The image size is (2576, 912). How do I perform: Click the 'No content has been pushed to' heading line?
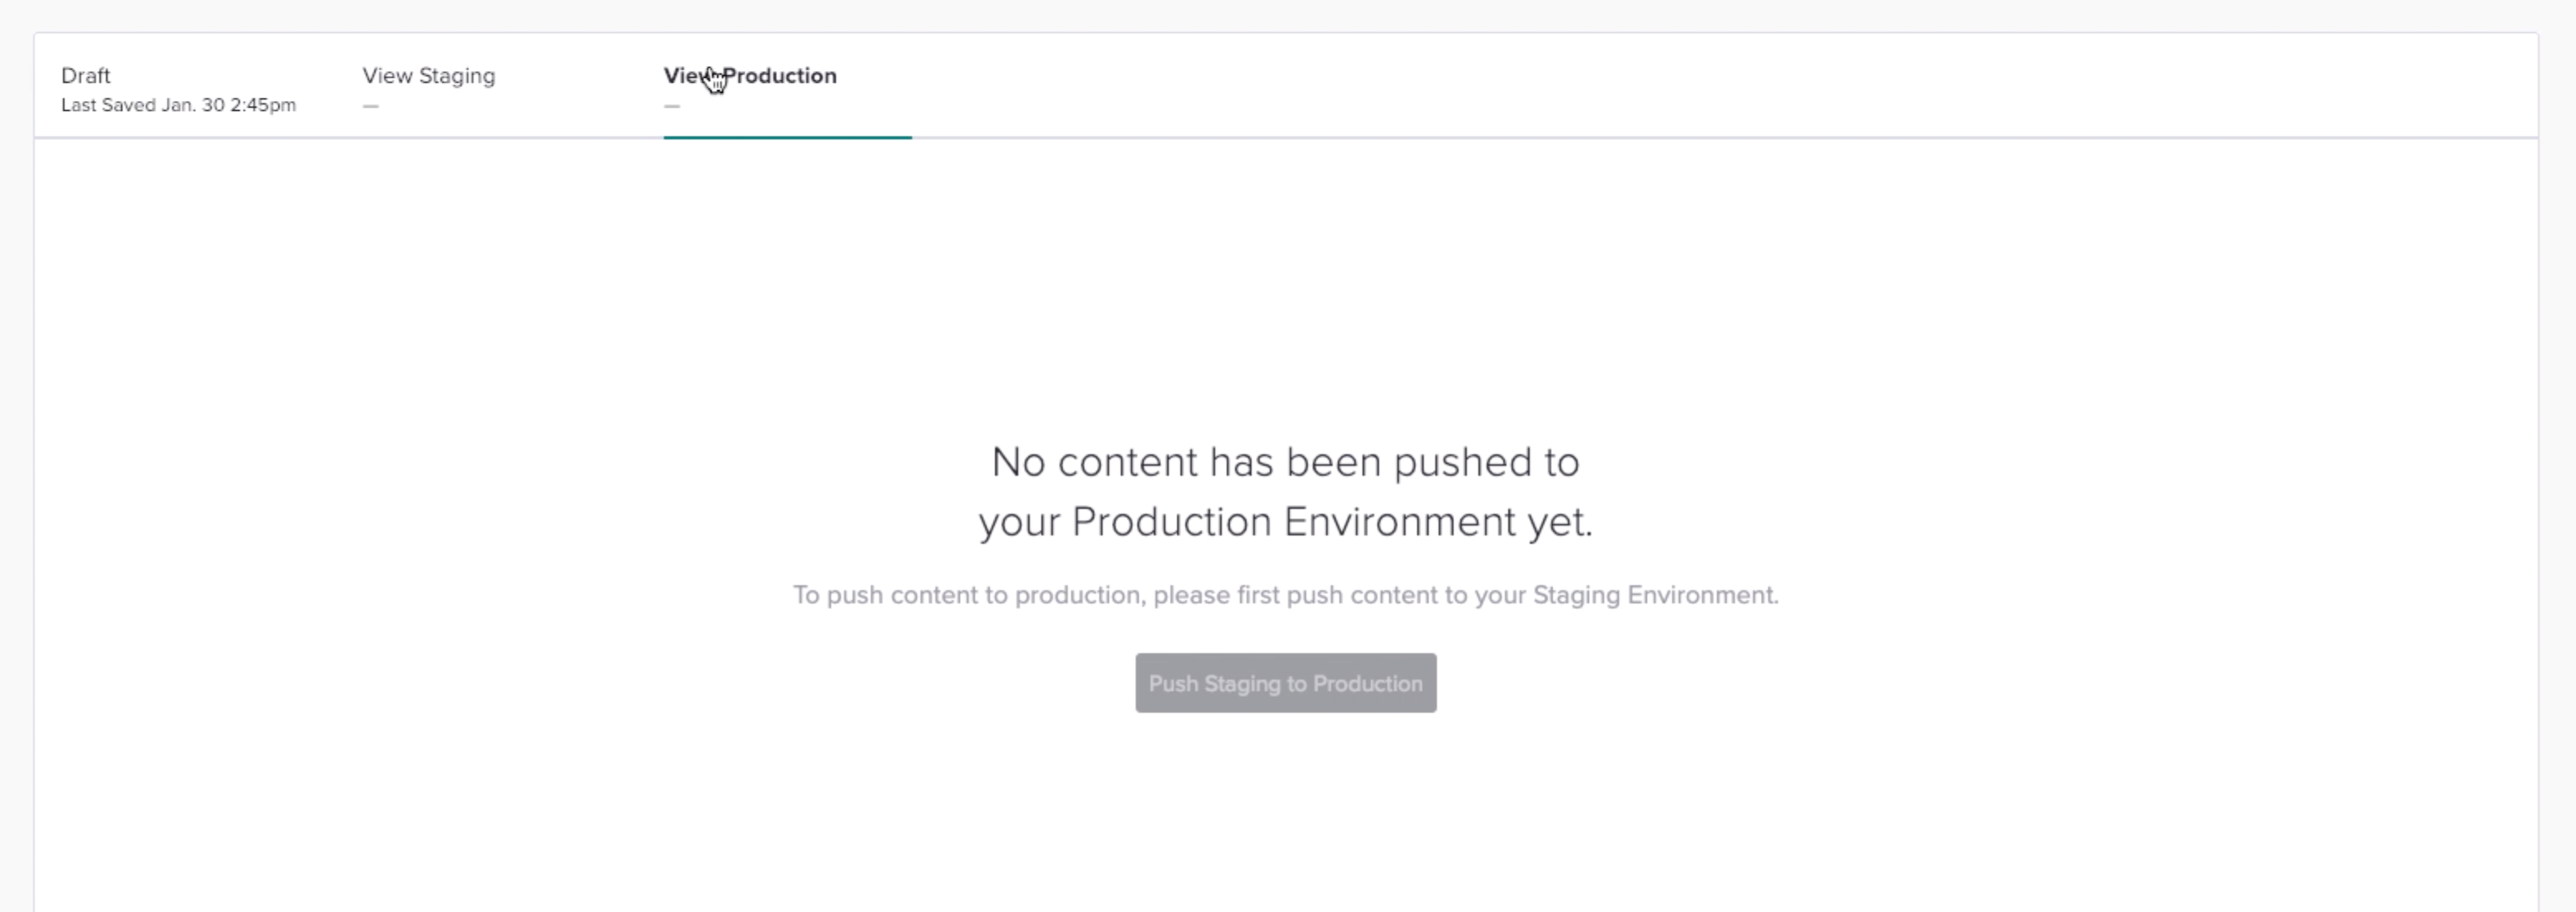pos(1285,463)
